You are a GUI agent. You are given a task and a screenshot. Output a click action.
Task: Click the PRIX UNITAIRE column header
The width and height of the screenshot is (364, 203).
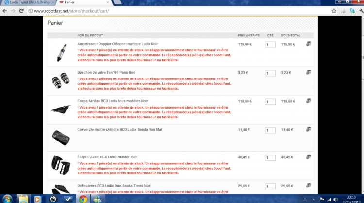tap(248, 35)
